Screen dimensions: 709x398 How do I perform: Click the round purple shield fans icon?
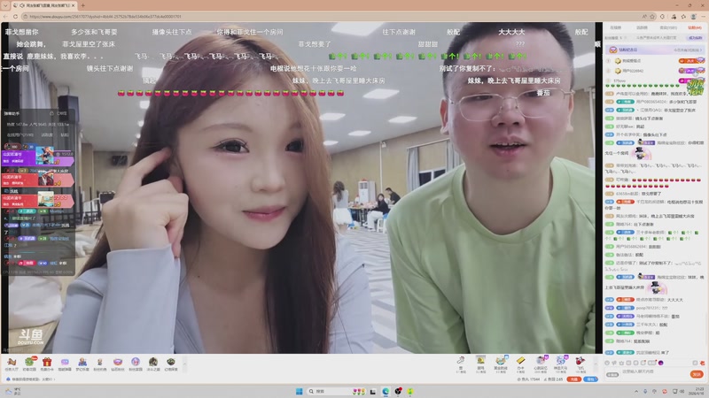pos(136,364)
